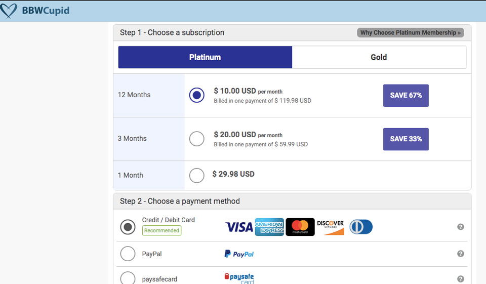The height and width of the screenshot is (284, 486).
Task: Click the SAVE 67% badge
Action: click(x=406, y=95)
